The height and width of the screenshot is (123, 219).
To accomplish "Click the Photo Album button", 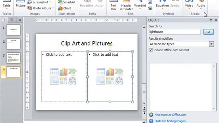I will click(40, 8).
